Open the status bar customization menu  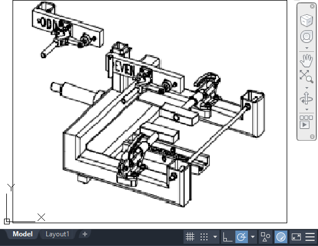click(x=310, y=237)
